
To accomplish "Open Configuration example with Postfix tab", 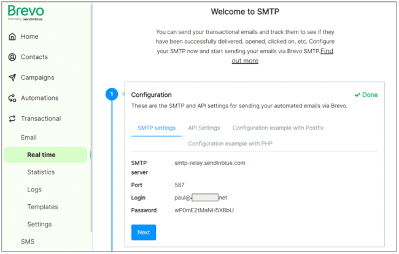I will [x=278, y=128].
